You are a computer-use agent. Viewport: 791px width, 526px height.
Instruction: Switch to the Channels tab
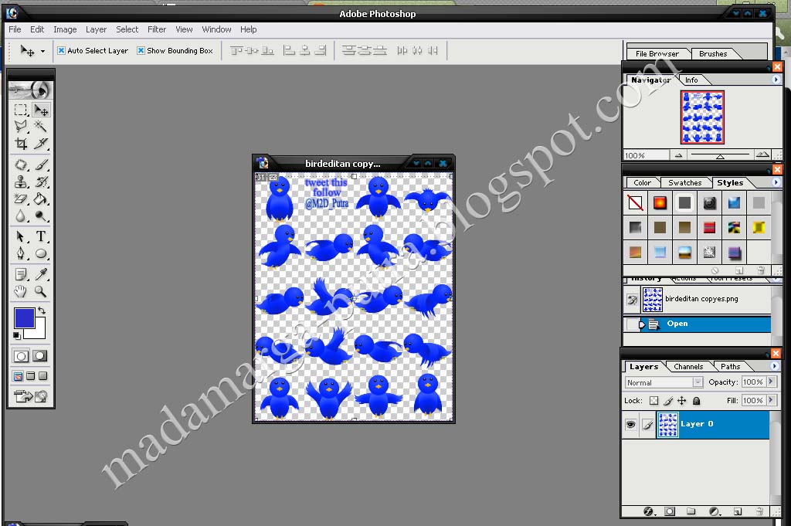coord(688,367)
